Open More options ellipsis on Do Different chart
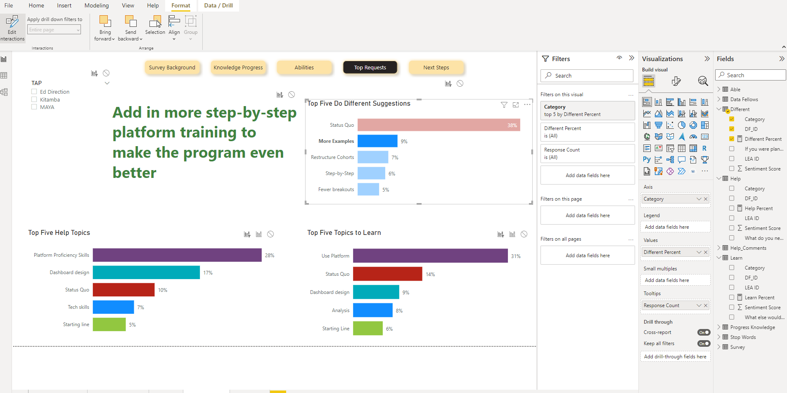This screenshot has height=393, width=787. pos(527,105)
